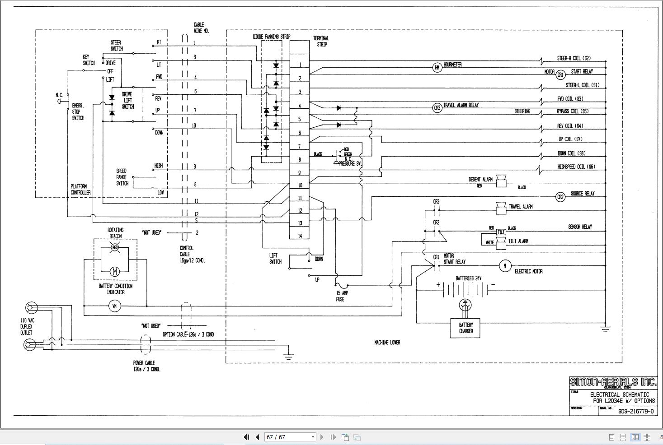Jump to the last page
The width and height of the screenshot is (663, 445).
pos(333,437)
